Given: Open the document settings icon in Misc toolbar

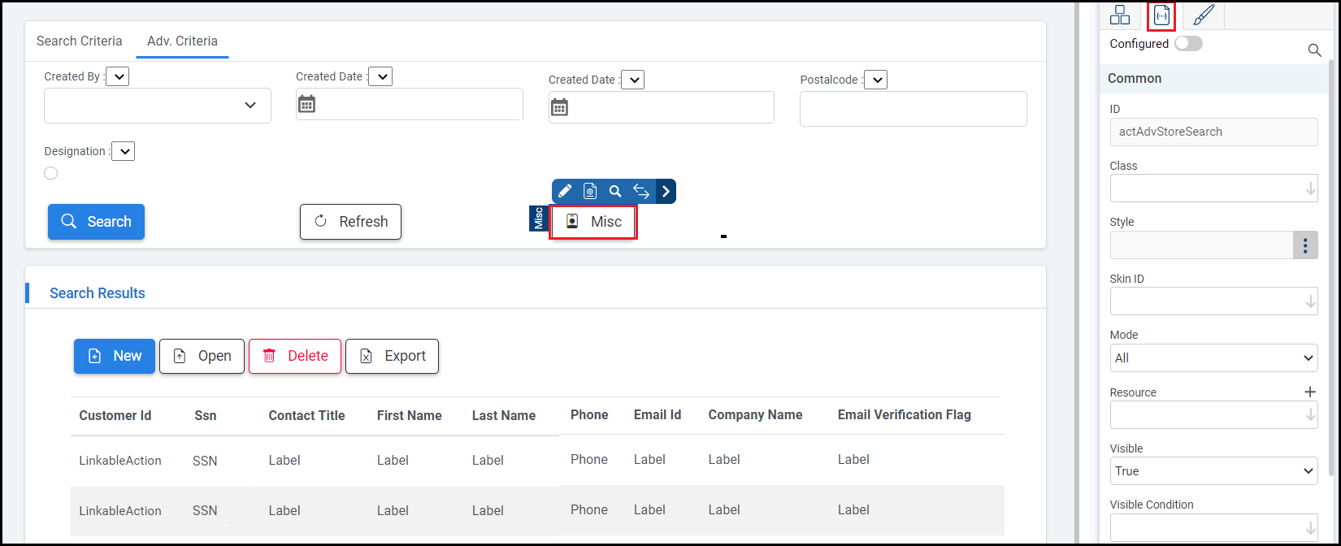Looking at the screenshot, I should (x=590, y=191).
